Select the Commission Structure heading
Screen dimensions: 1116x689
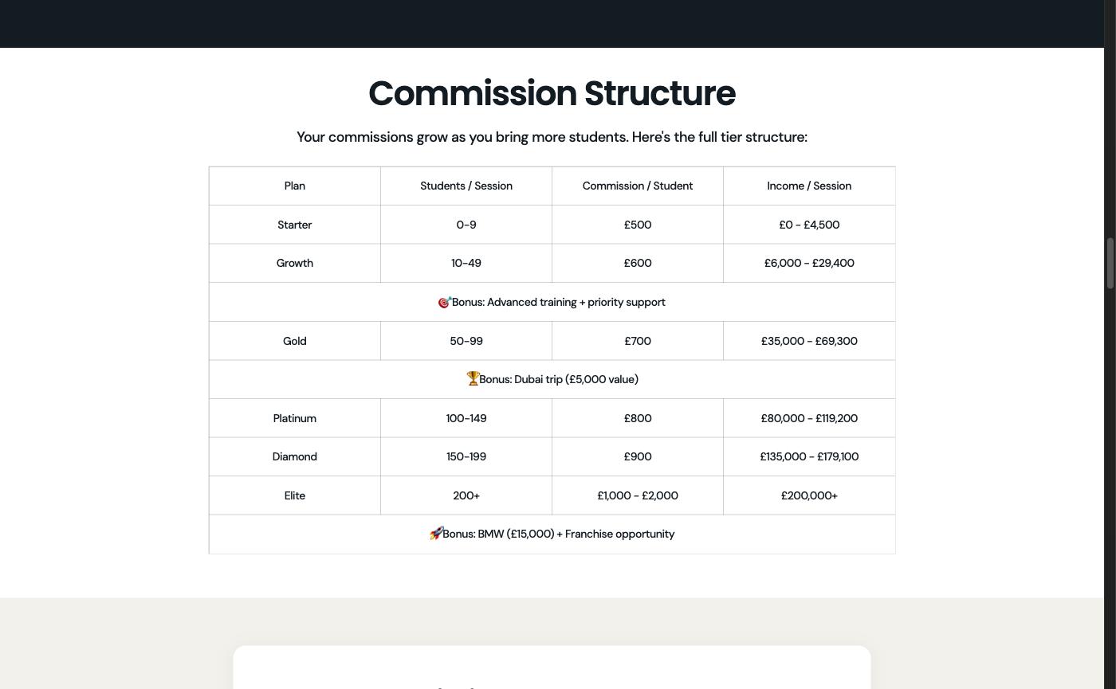pos(552,93)
